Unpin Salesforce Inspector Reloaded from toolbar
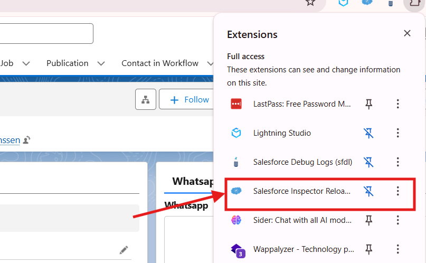 point(368,191)
